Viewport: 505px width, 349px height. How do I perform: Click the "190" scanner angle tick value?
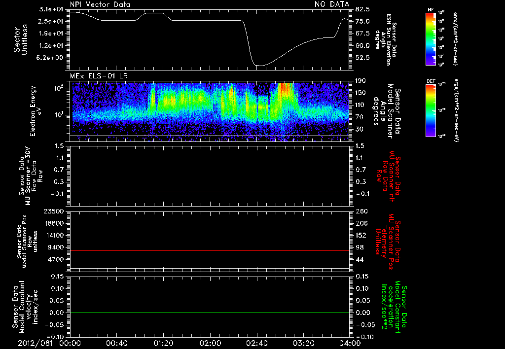coord(361,81)
